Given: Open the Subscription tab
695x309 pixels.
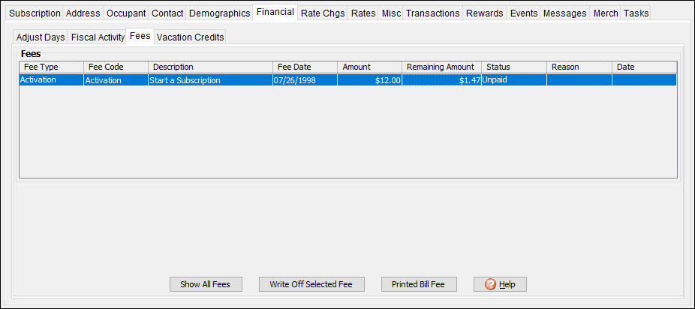Looking at the screenshot, I should tap(35, 13).
